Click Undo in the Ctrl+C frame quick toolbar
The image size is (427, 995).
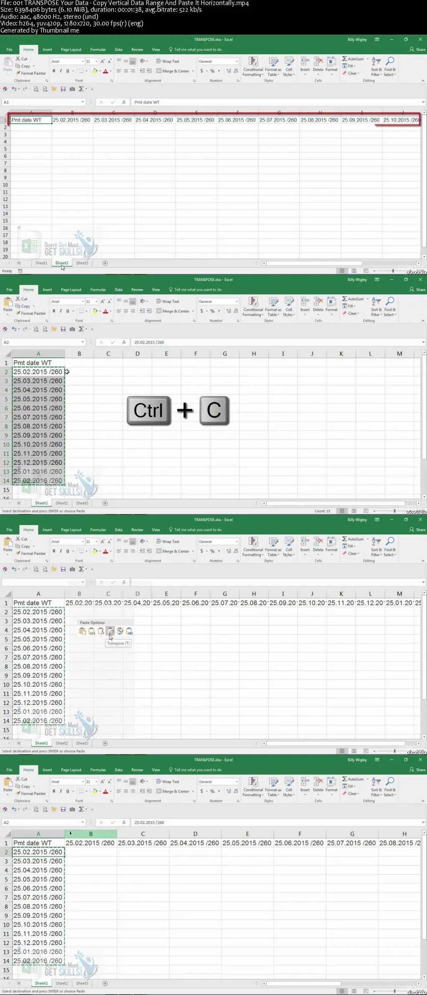click(14, 329)
